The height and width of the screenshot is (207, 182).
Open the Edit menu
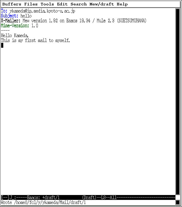pos(62,4)
